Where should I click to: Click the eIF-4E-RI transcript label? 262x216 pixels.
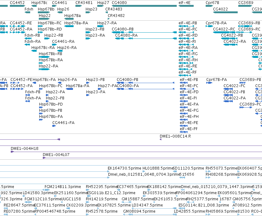[187, 42]
